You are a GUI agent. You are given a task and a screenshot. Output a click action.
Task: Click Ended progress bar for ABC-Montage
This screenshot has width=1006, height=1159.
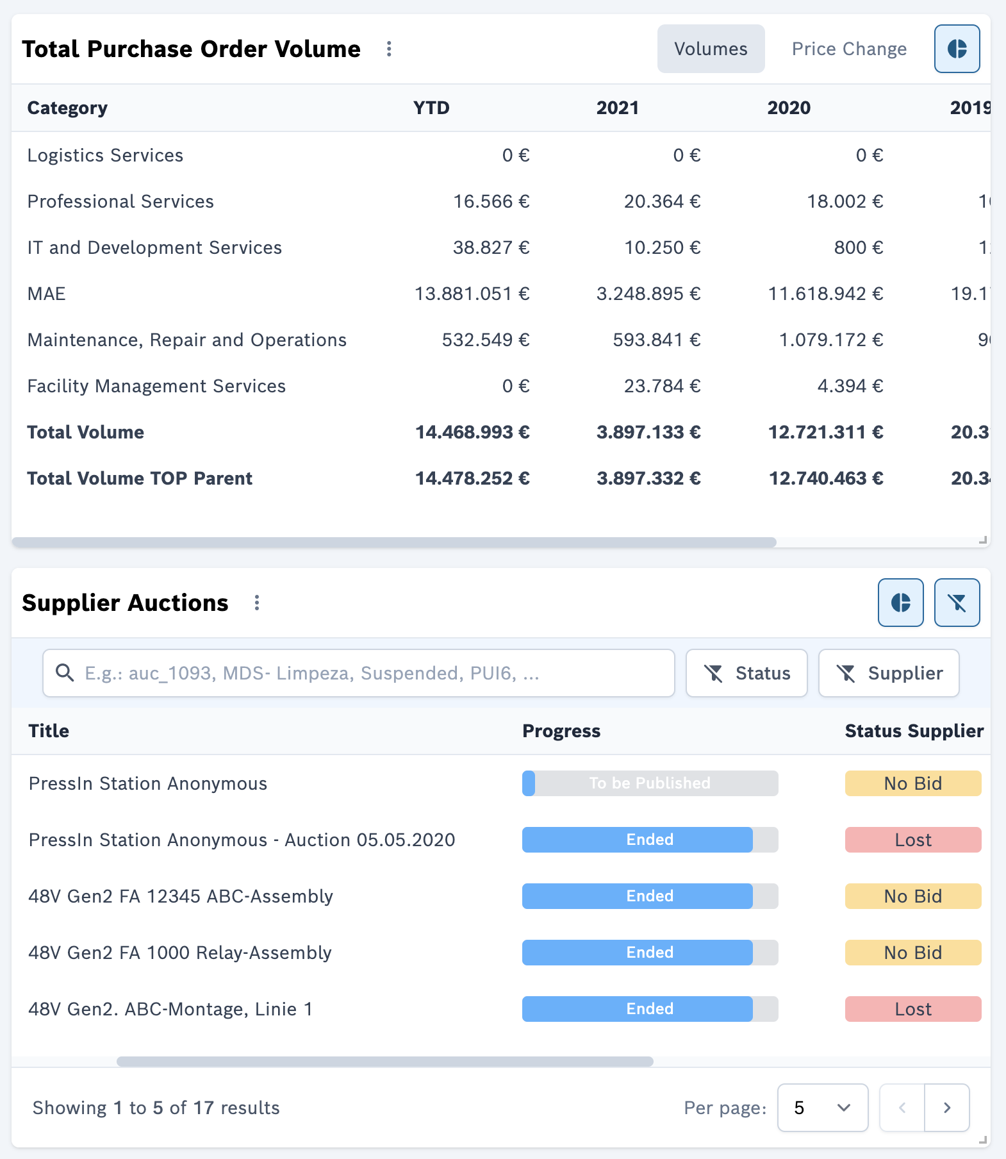pyautogui.click(x=650, y=1009)
